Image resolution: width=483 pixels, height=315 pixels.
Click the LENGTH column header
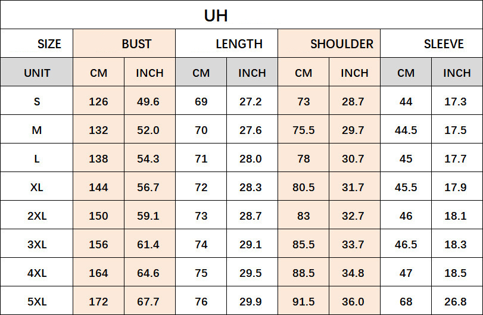239,44
